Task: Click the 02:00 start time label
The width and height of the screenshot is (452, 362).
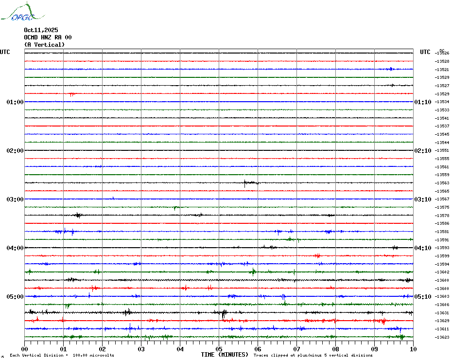Action: 15,151
